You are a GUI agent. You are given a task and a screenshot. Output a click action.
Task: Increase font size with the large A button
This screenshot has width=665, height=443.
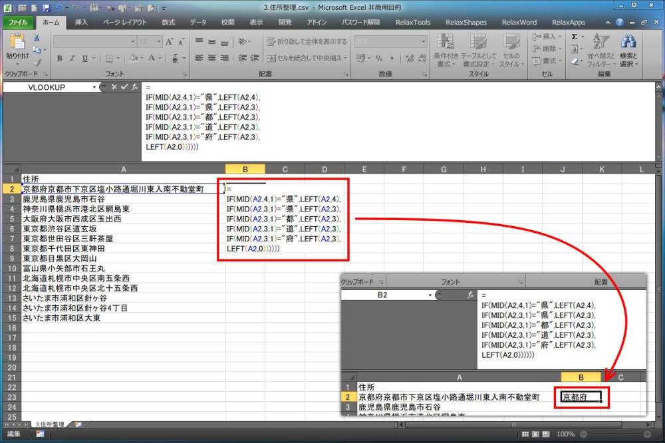169,41
